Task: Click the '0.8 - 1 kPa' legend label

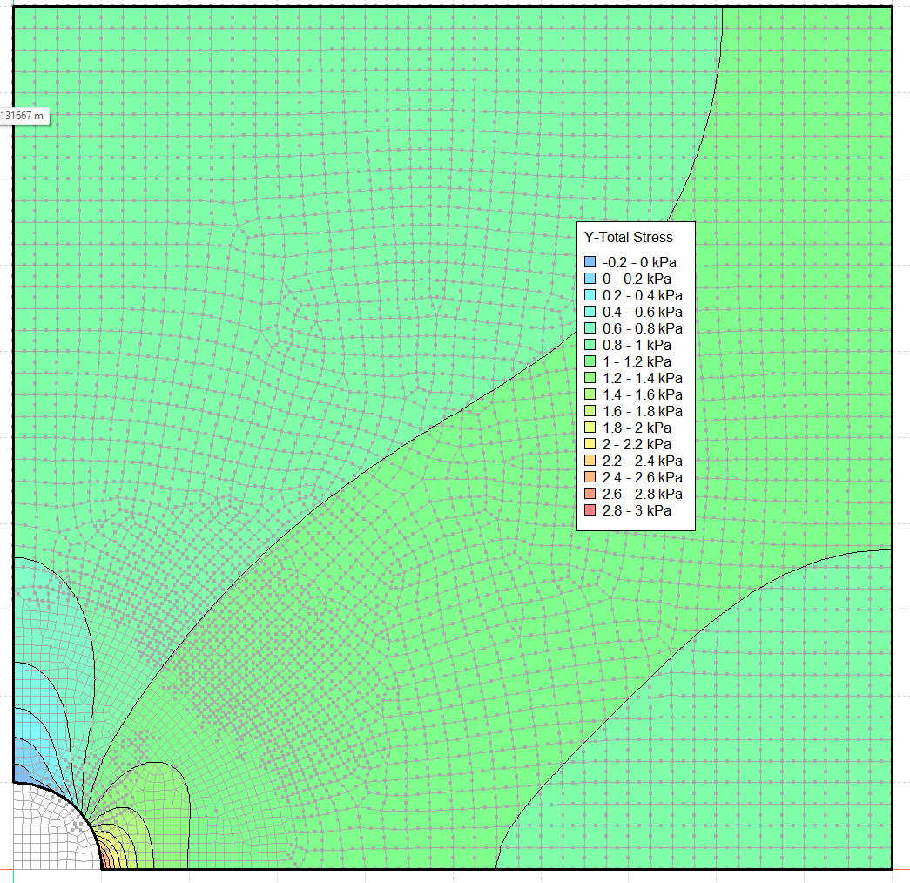Action: (x=637, y=345)
